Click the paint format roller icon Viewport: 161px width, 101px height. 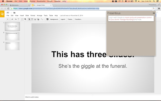click(x=19, y=19)
